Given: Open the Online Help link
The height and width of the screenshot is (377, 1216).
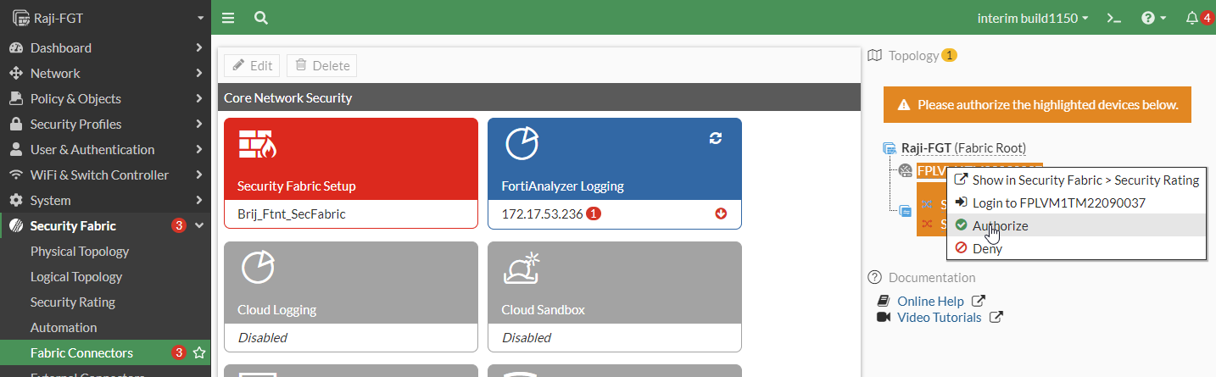Looking at the screenshot, I should coord(930,301).
